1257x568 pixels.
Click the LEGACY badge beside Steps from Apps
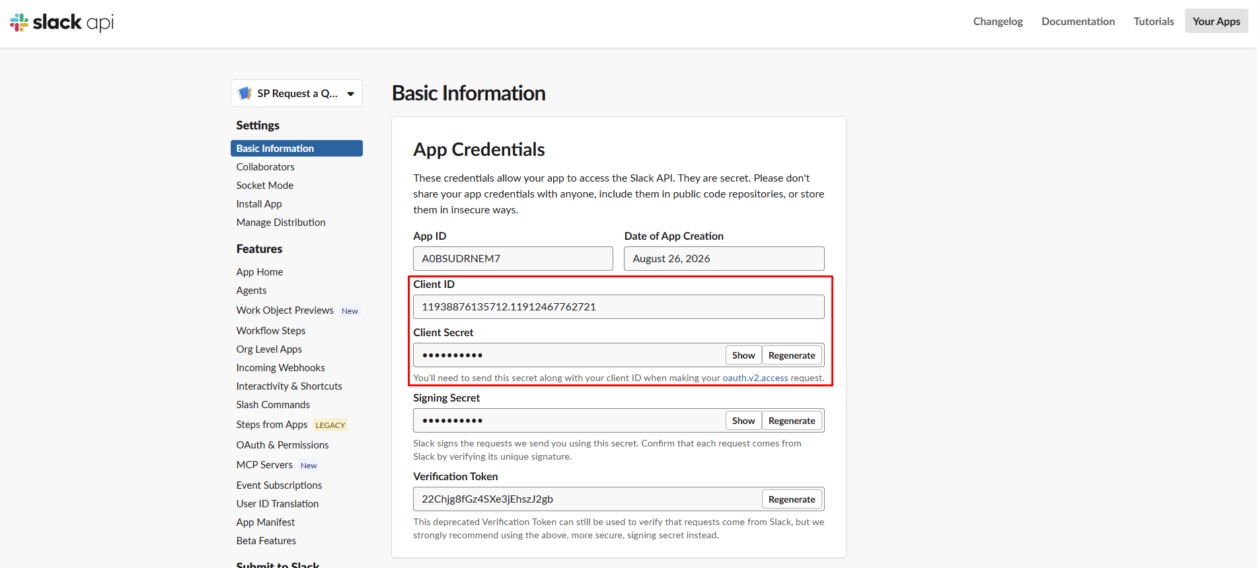[x=330, y=425]
